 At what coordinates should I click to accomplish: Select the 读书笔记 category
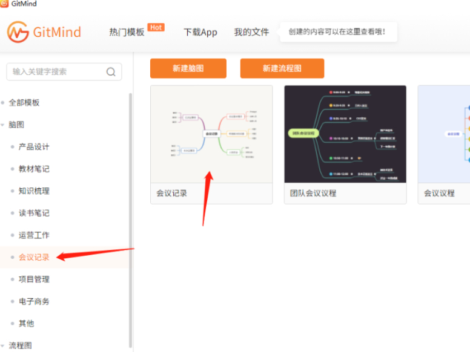pyautogui.click(x=34, y=213)
